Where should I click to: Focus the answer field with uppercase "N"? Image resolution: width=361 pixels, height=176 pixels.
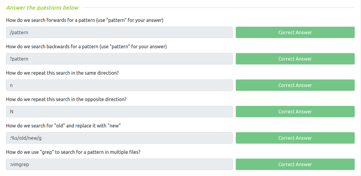tap(119, 111)
